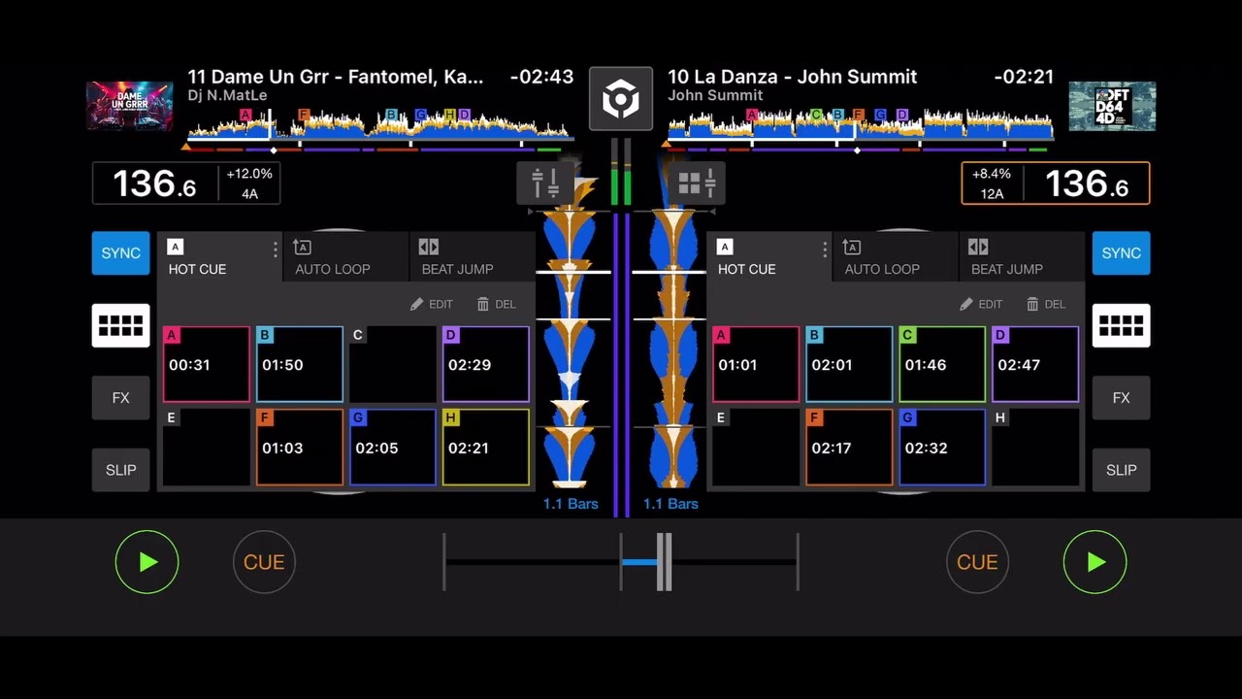Click left deck remaining time -02:43

pyautogui.click(x=541, y=77)
